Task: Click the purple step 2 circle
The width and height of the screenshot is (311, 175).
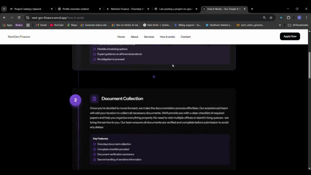Action: pyautogui.click(x=75, y=100)
